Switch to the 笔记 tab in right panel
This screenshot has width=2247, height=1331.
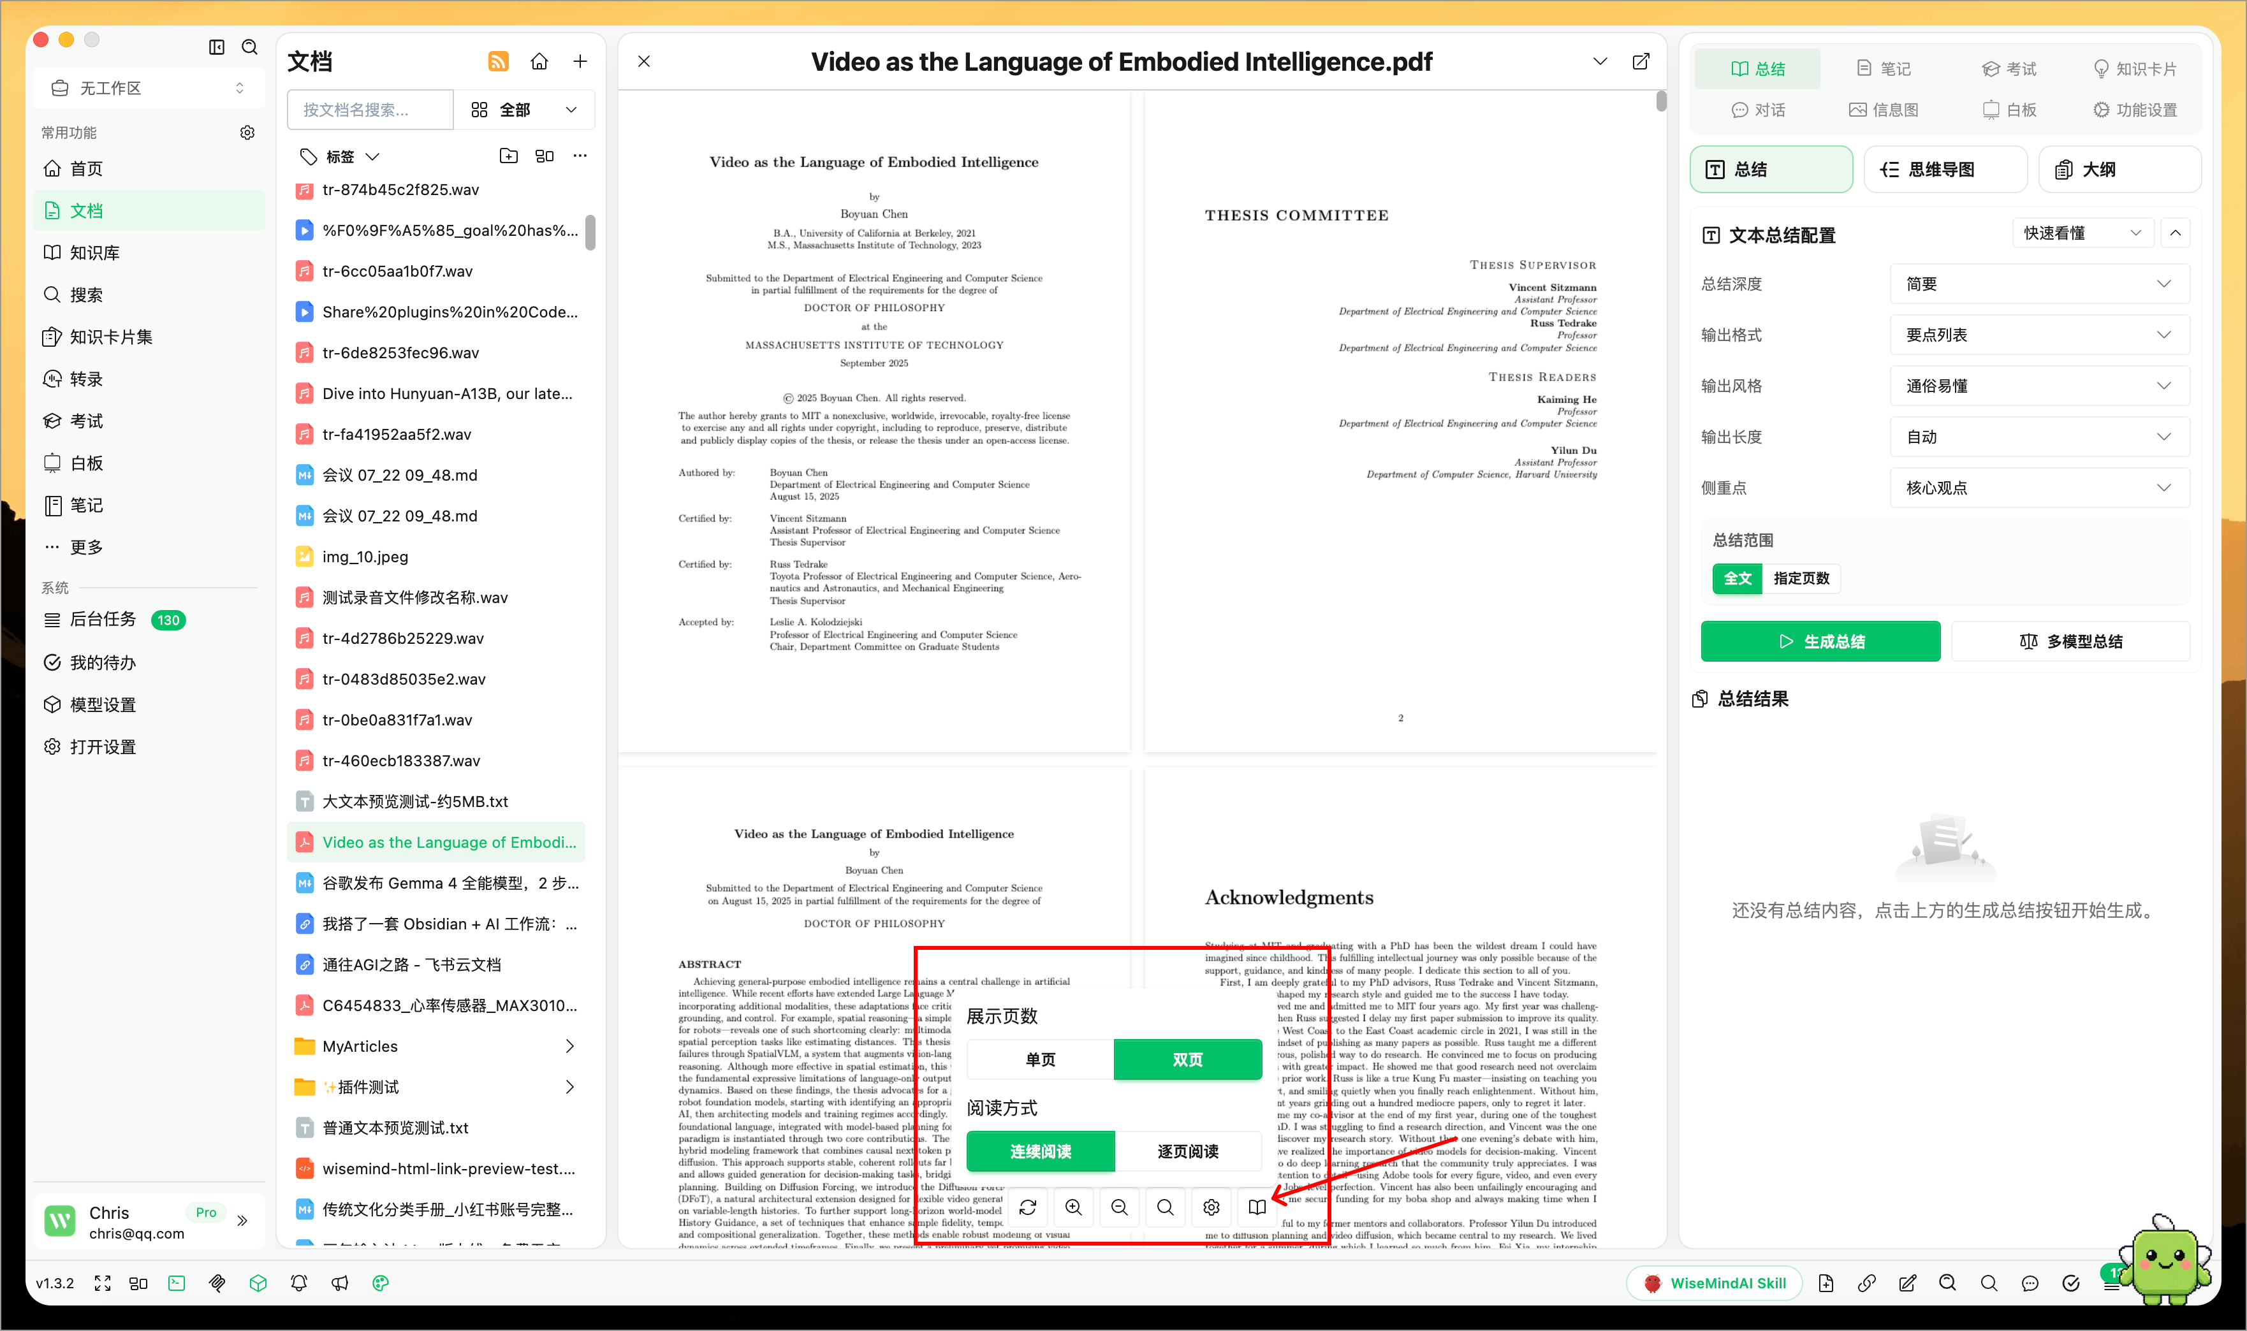tap(1883, 69)
